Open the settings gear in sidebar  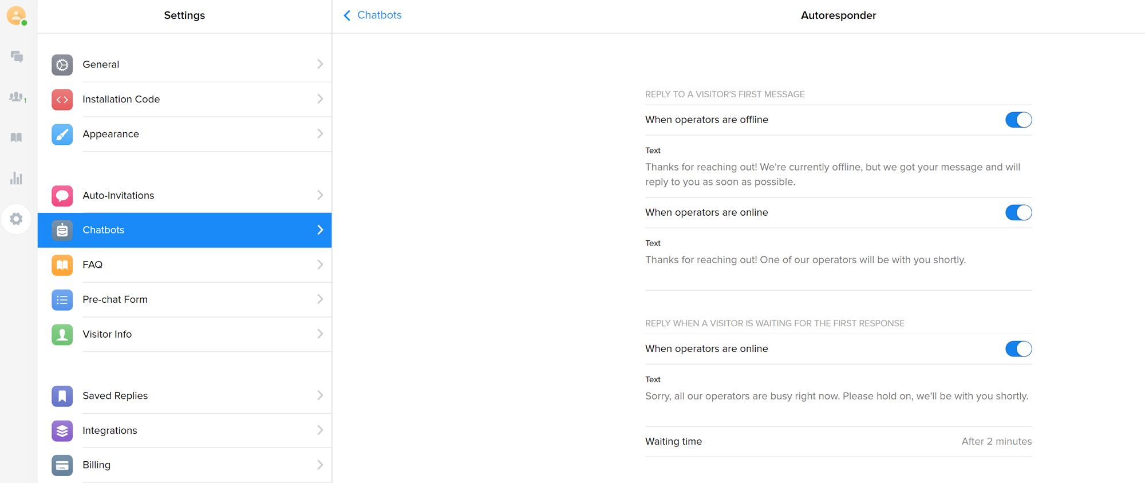(17, 219)
